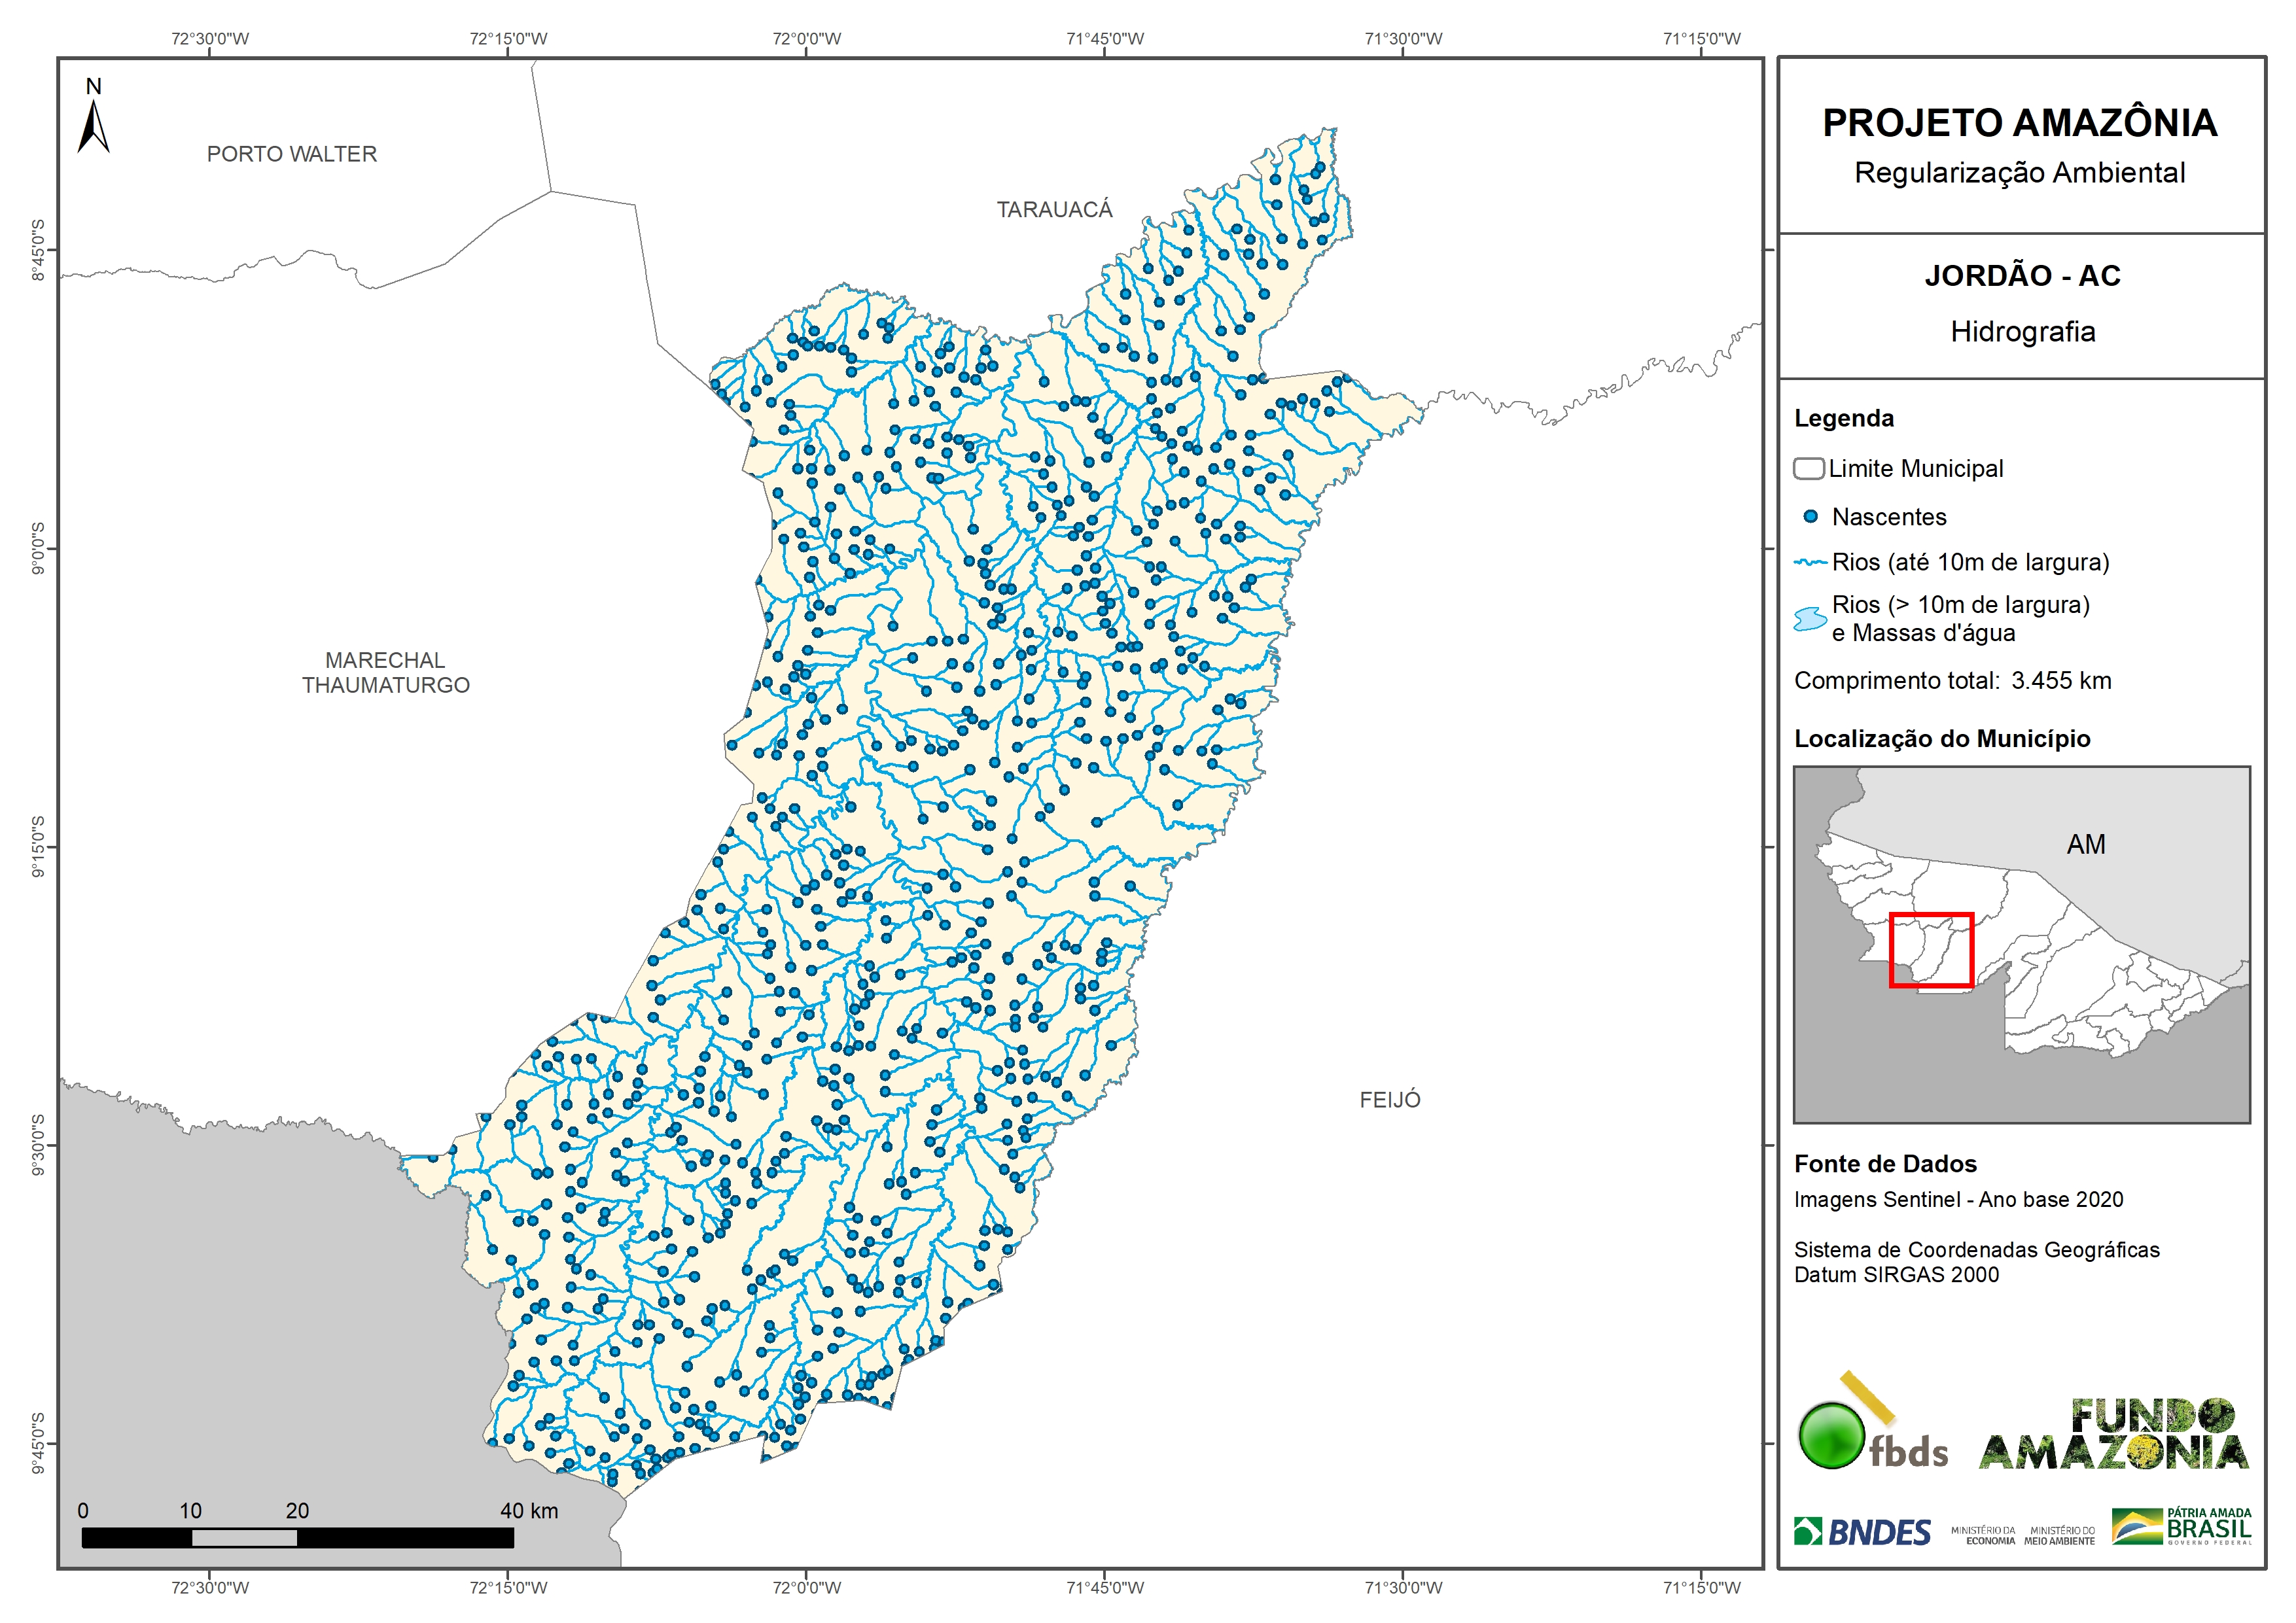The height and width of the screenshot is (1623, 2296).
Task: Click the scale bar at bottom left
Action: coord(297,1538)
